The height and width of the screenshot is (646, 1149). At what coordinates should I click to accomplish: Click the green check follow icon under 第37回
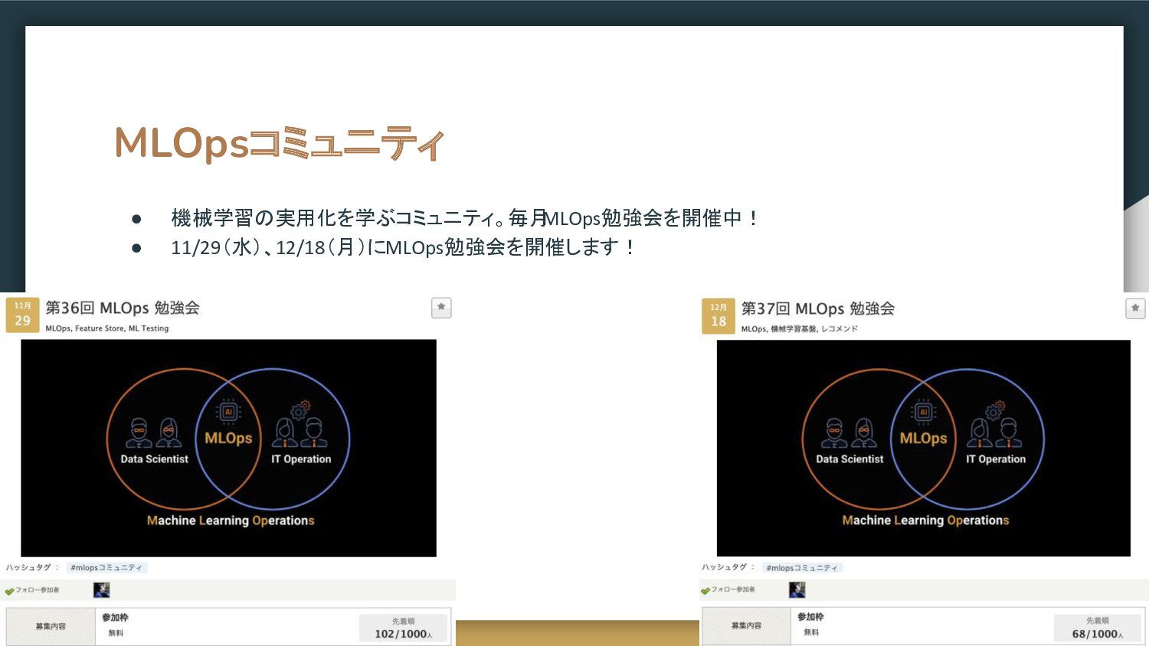[705, 590]
